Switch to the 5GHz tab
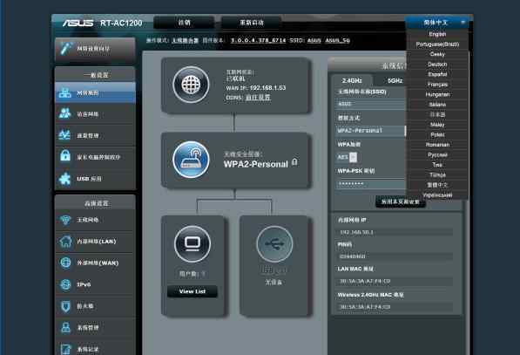Image resolution: width=520 pixels, height=355 pixels. tap(395, 80)
